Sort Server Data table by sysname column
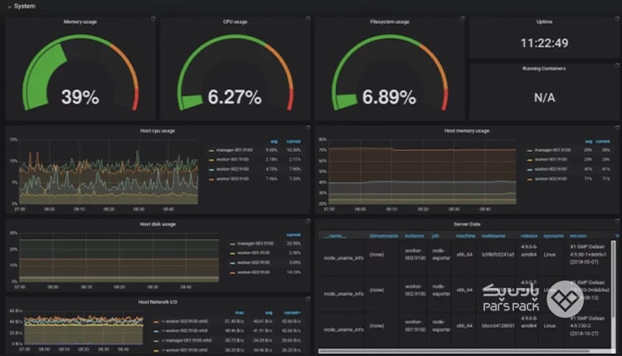Screen dimensions: 622x356 (x=553, y=236)
